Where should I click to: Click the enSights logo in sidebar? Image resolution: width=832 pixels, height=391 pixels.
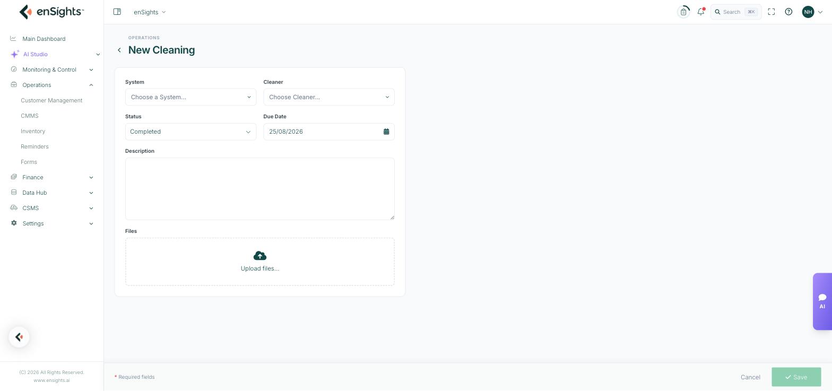51,12
